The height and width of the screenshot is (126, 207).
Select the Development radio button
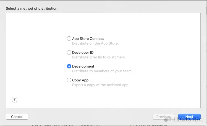[69, 66]
